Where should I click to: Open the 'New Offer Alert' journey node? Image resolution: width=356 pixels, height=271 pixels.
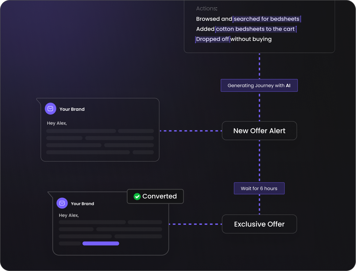[259, 131]
